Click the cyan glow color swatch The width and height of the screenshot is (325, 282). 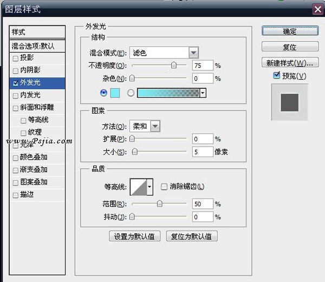(115, 93)
